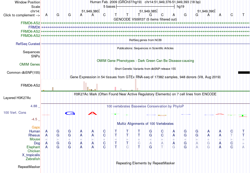
Task: Open the OMIM Genes track label
Action: pyautogui.click(x=30, y=64)
